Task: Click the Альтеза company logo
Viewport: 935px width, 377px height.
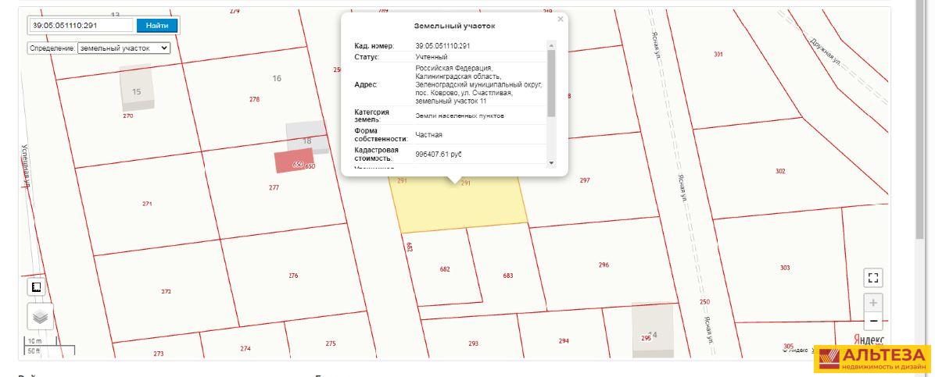Action: (871, 360)
